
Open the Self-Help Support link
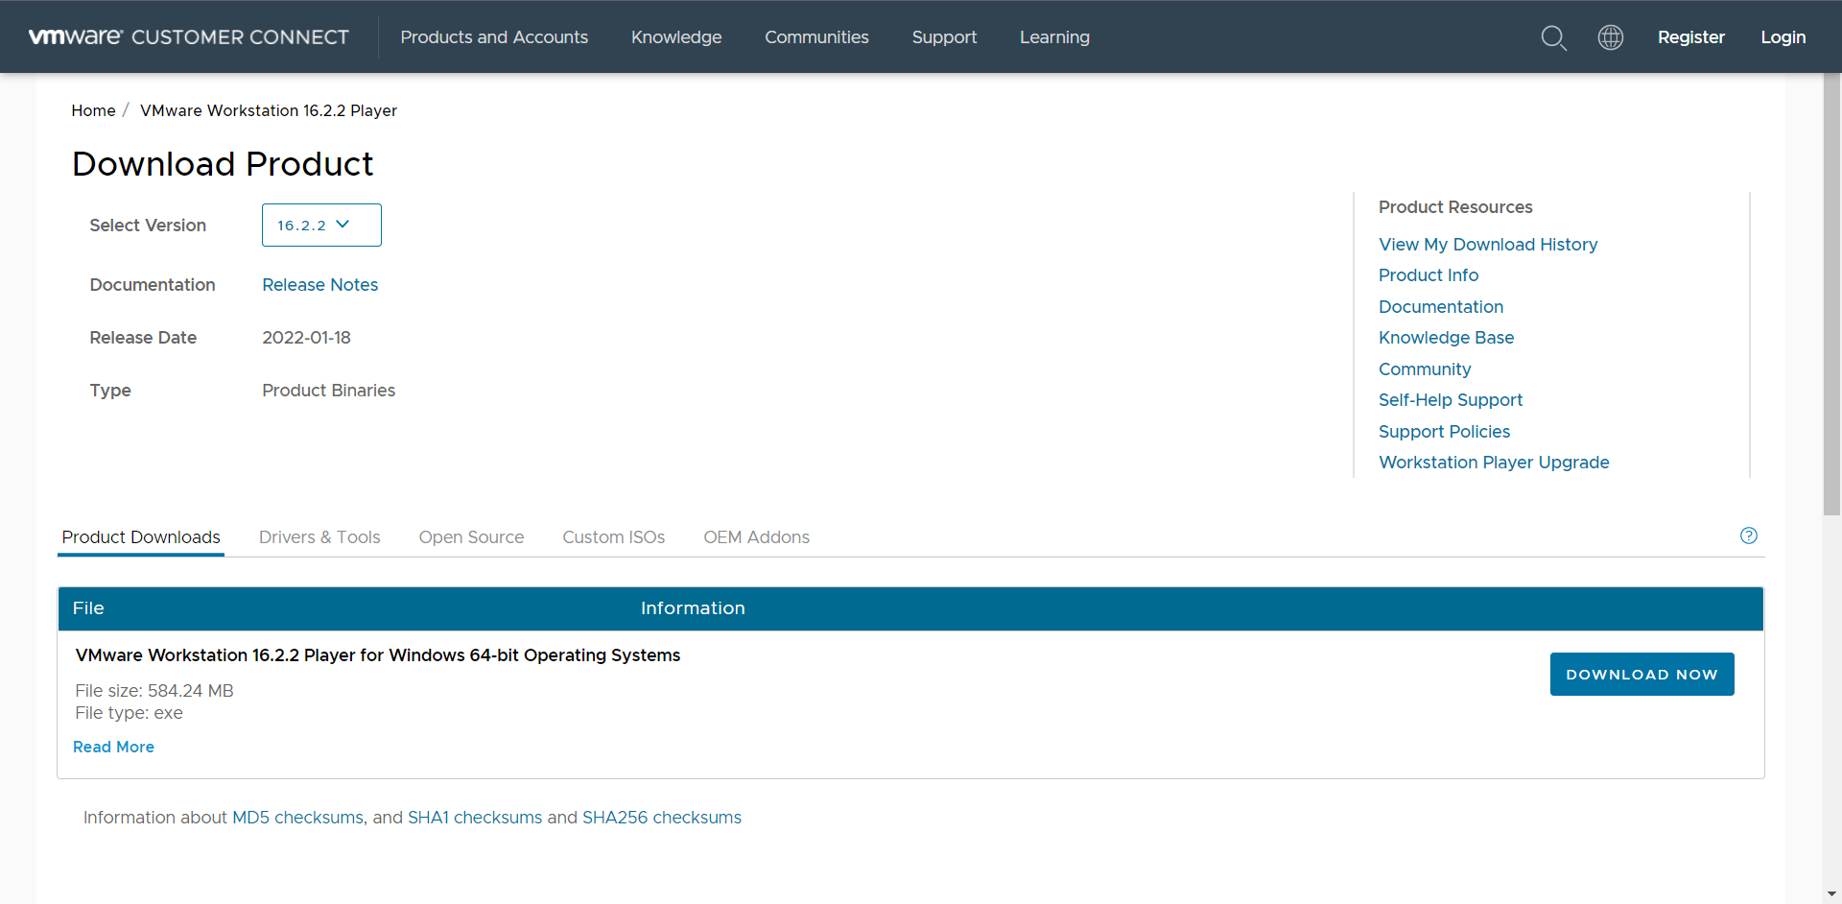1451,400
